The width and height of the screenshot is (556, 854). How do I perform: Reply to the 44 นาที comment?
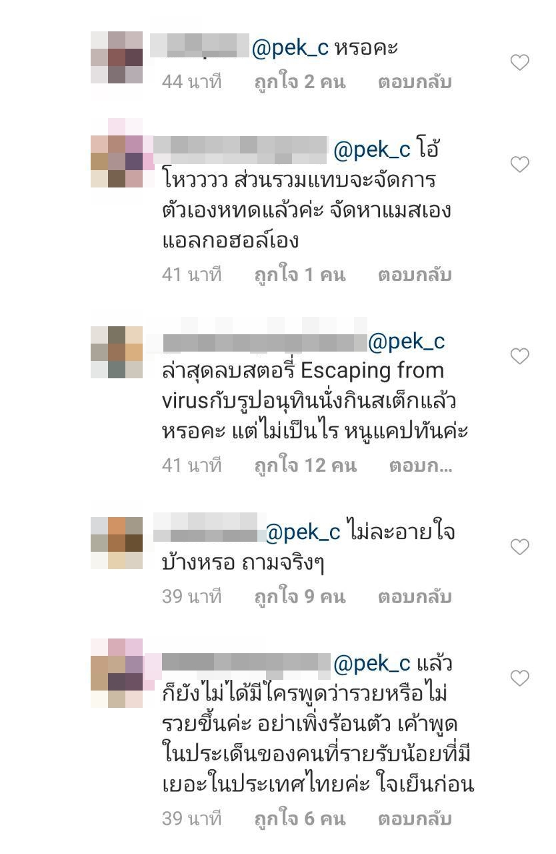click(415, 82)
